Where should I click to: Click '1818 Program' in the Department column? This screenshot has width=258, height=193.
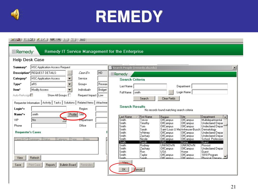[x=210, y=155]
